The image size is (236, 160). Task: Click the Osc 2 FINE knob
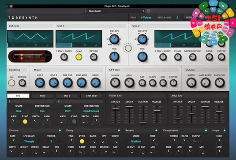point(142,57)
